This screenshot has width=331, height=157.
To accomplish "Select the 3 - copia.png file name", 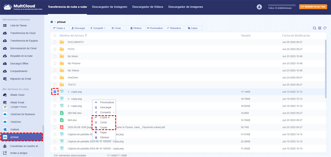I will 75,106.
